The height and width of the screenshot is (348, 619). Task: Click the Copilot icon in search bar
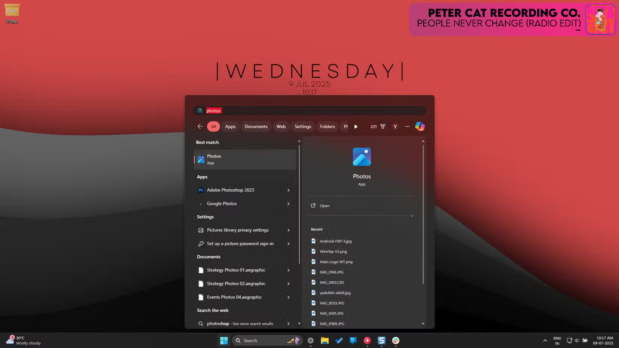(x=420, y=126)
